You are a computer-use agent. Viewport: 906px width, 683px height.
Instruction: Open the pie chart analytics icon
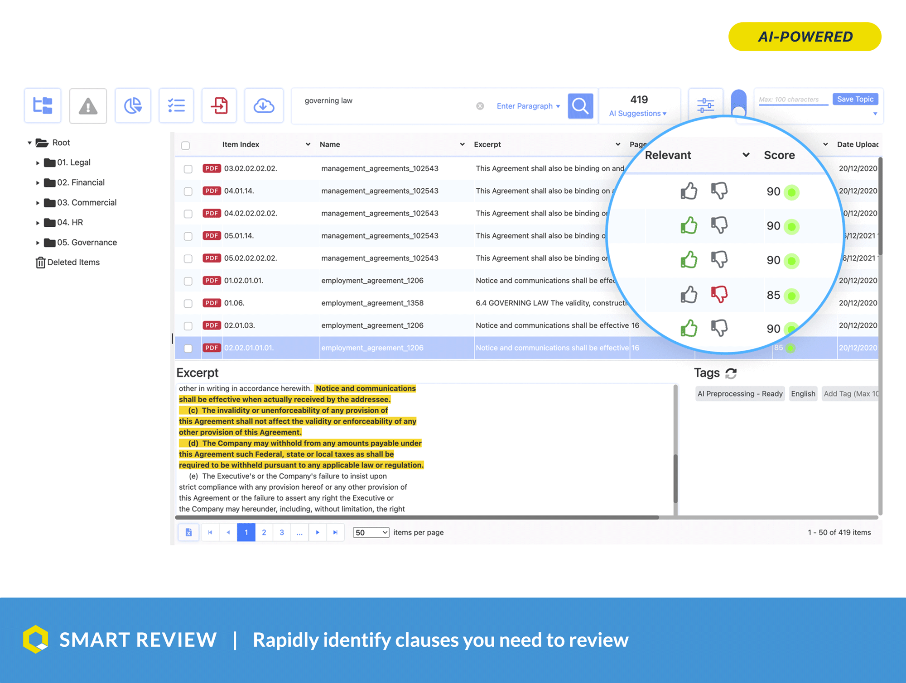click(132, 105)
